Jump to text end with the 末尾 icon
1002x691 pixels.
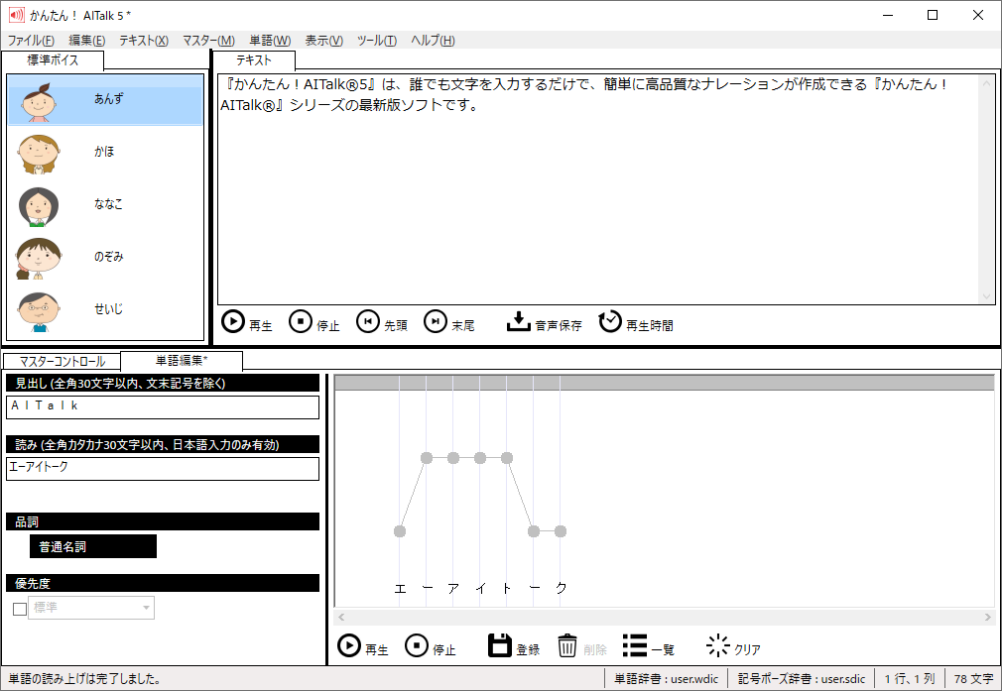tap(435, 321)
